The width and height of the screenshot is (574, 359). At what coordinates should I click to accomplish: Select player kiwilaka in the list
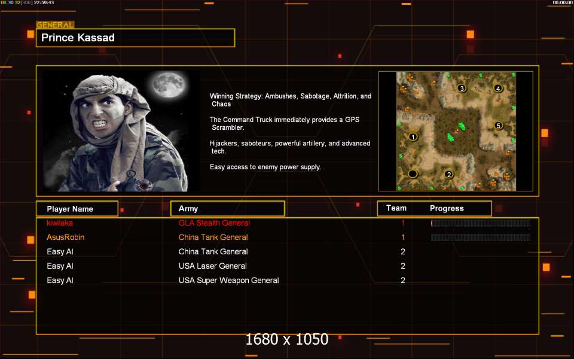click(60, 223)
